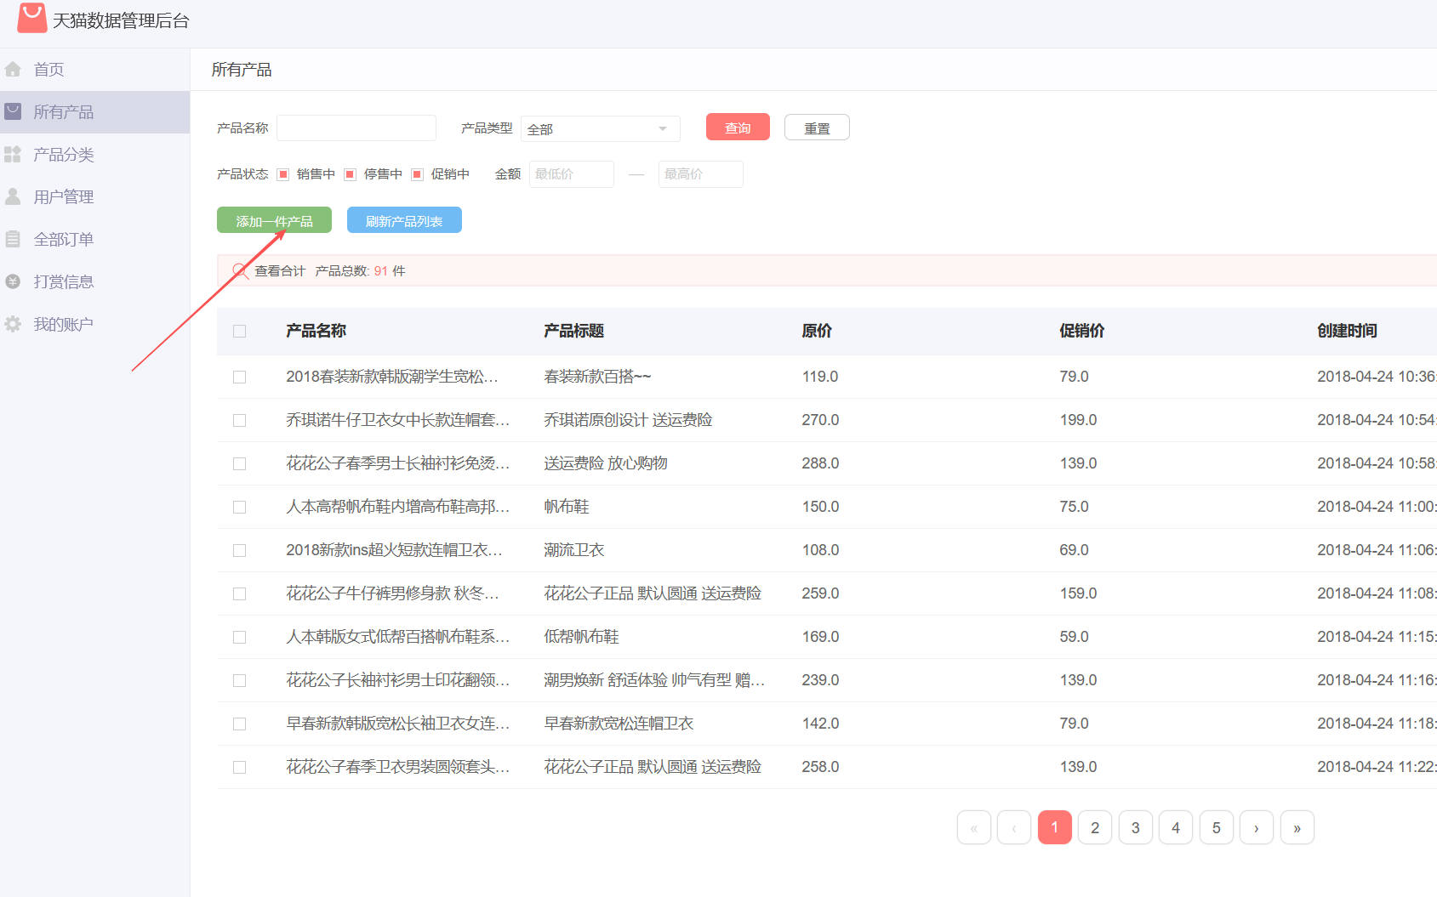Screen dimensions: 1437x897
Task: Click the title 春装新款百搭~~
Action: tap(597, 377)
